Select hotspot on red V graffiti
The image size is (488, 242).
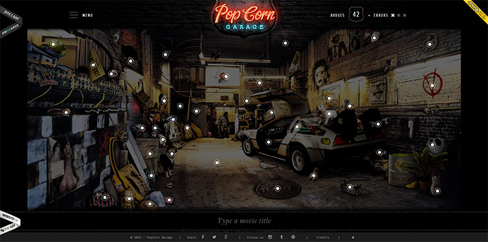pos(432,86)
